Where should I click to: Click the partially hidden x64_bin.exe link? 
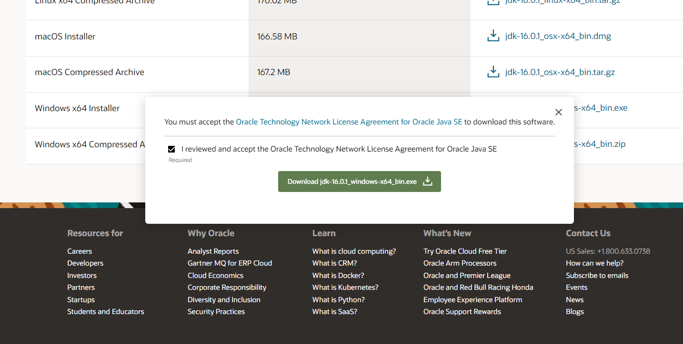click(601, 108)
